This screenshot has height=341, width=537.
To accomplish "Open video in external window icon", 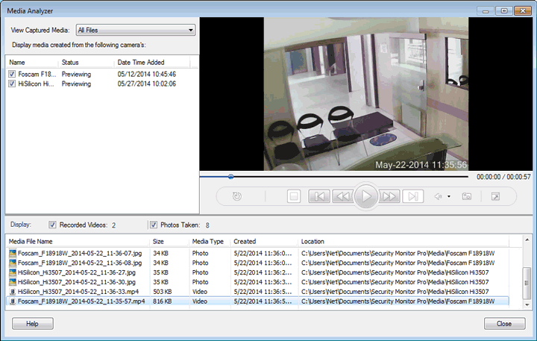I will coord(495,196).
